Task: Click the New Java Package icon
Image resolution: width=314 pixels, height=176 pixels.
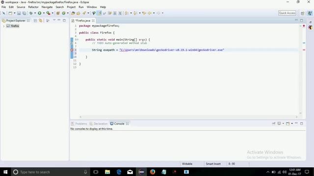Action: (58, 13)
